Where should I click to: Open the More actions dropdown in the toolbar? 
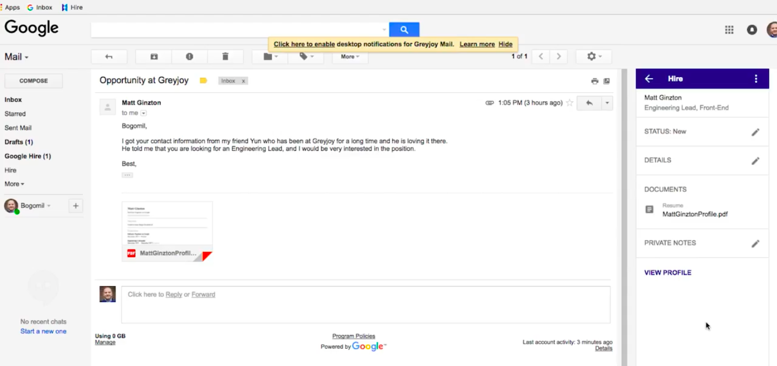coord(350,57)
